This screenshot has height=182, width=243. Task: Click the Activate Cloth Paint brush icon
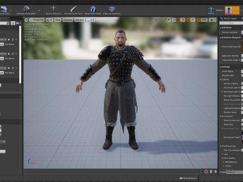pyautogui.click(x=73, y=9)
